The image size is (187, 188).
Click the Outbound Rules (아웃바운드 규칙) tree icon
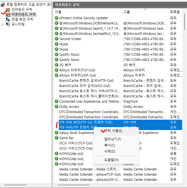8,15
